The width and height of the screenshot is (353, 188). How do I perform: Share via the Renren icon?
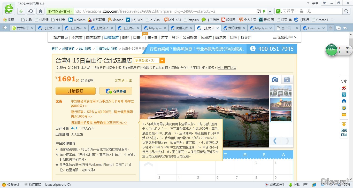(x=344, y=101)
